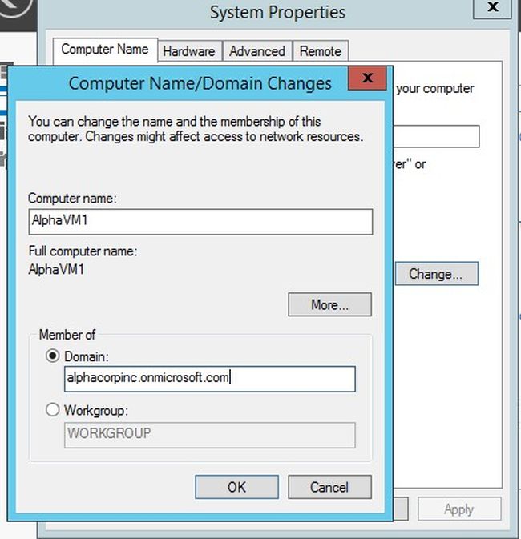Click Apply button in System Properties
521x539 pixels.
459,509
